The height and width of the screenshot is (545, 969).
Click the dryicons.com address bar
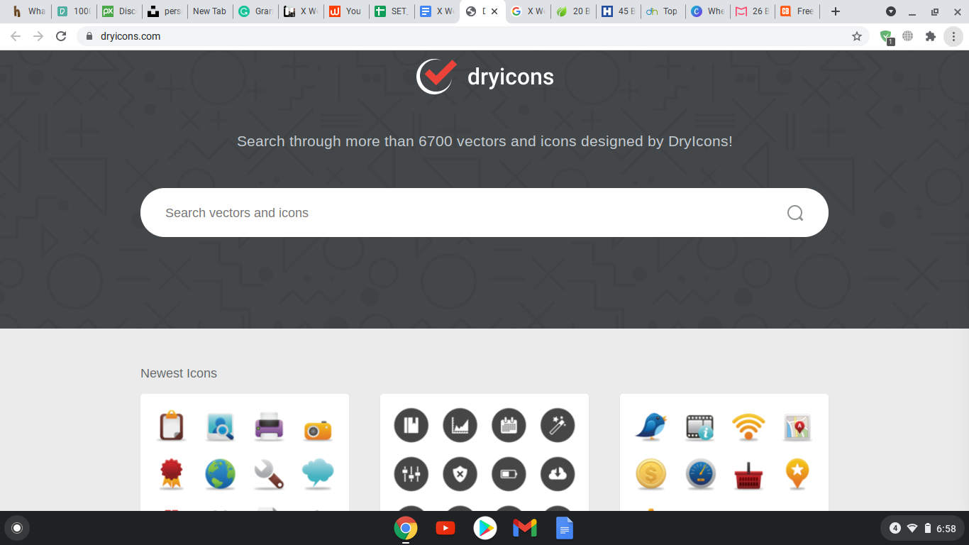click(473, 36)
